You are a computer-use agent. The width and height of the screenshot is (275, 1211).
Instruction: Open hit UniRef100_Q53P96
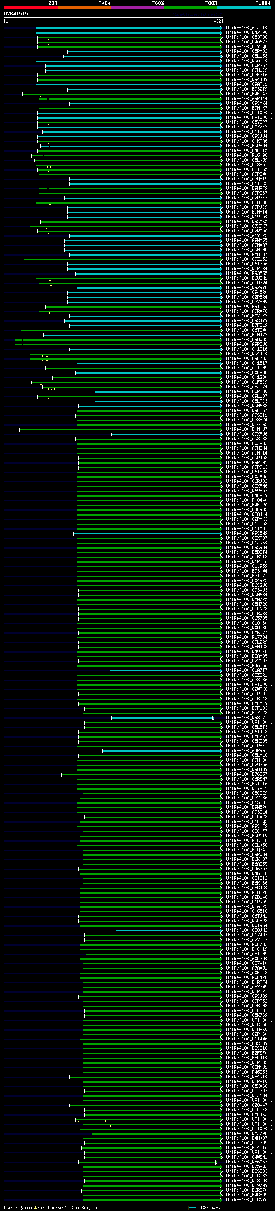click(x=247, y=37)
